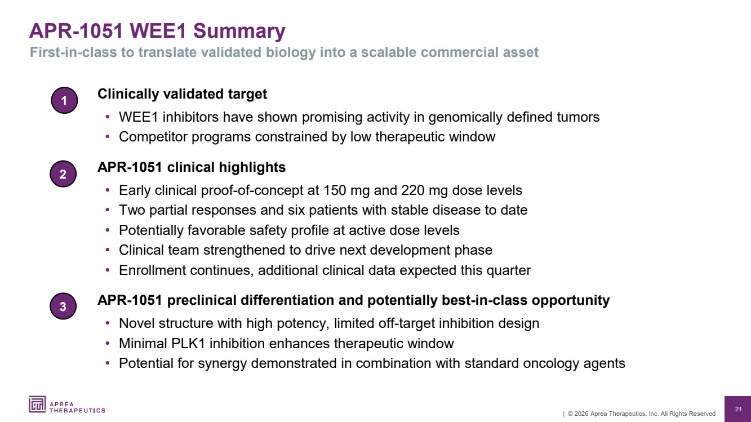Image resolution: width=751 pixels, height=422 pixels.
Task: Click the Early clinical proof-of-concept bullet
Action: (321, 190)
